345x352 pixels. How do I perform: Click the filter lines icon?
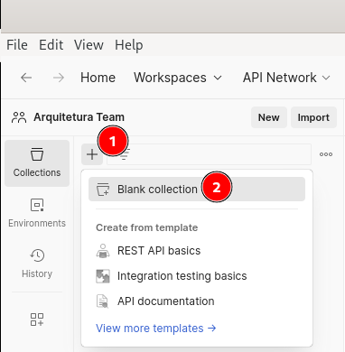[x=124, y=154]
